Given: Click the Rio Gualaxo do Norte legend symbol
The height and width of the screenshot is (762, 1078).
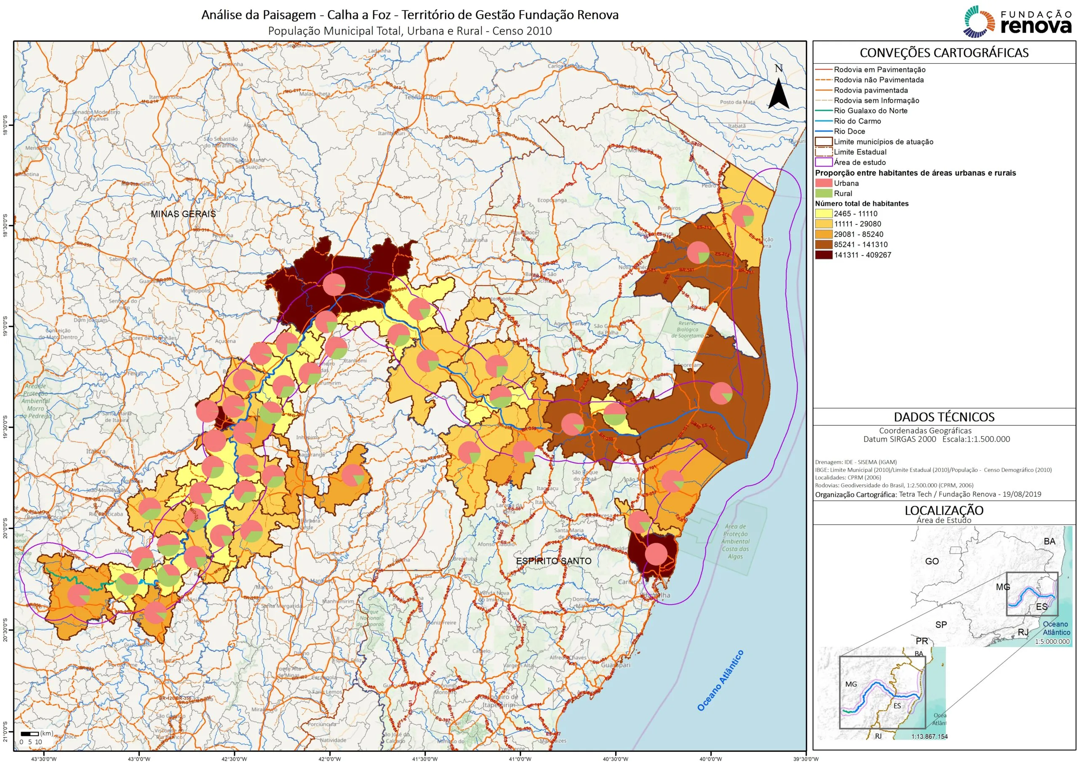Looking at the screenshot, I should 825,111.
